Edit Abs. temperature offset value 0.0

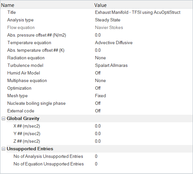click(x=98, y=50)
